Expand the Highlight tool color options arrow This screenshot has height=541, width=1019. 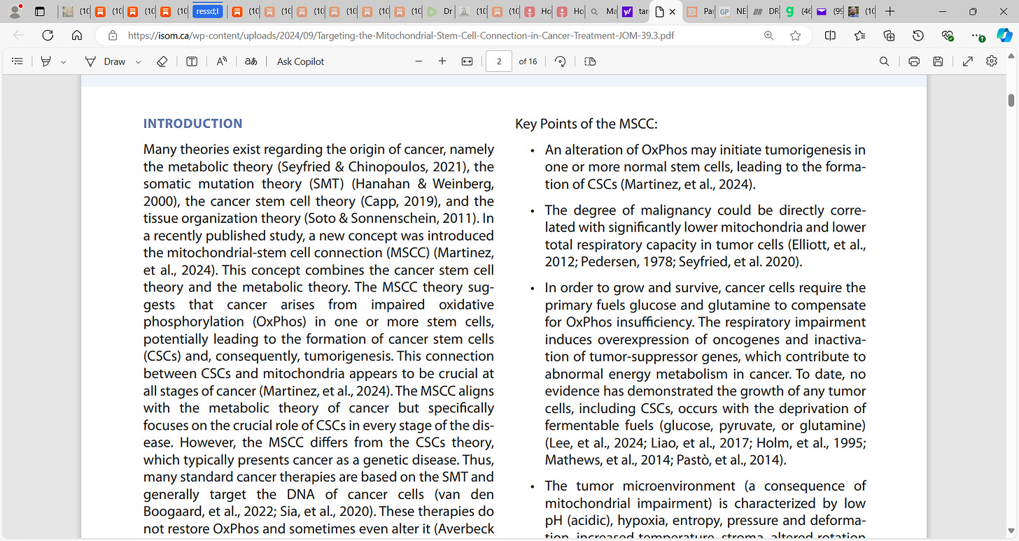pyautogui.click(x=64, y=62)
